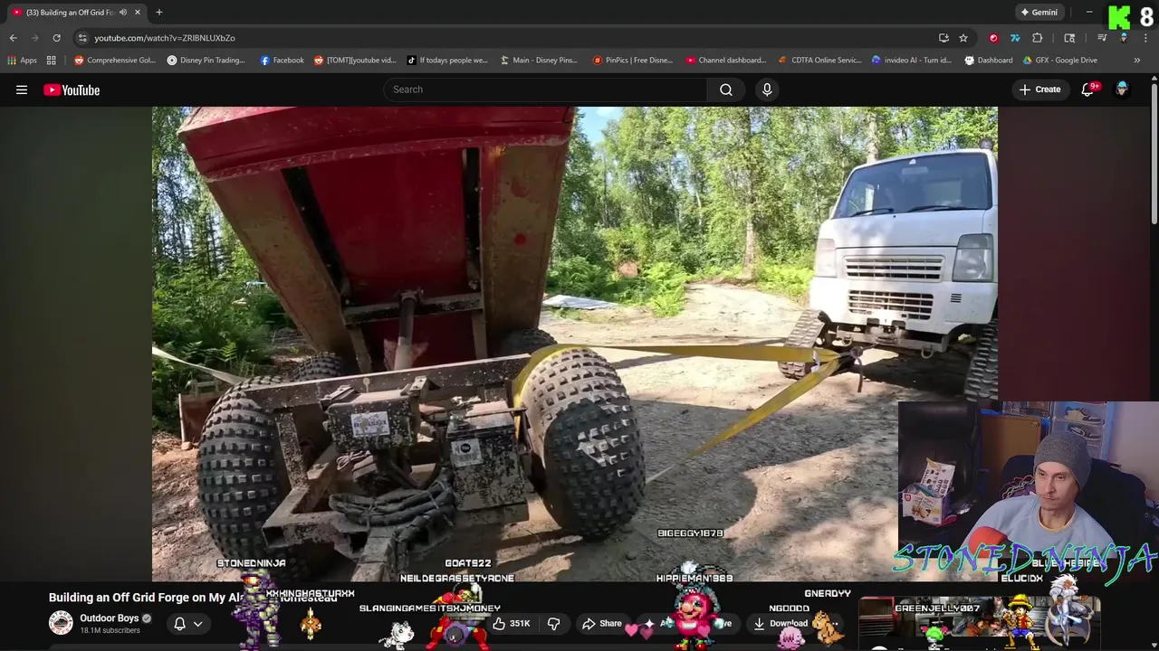Open the Disney Pin Trading bookmark
The height and width of the screenshot is (651, 1159).
point(206,61)
